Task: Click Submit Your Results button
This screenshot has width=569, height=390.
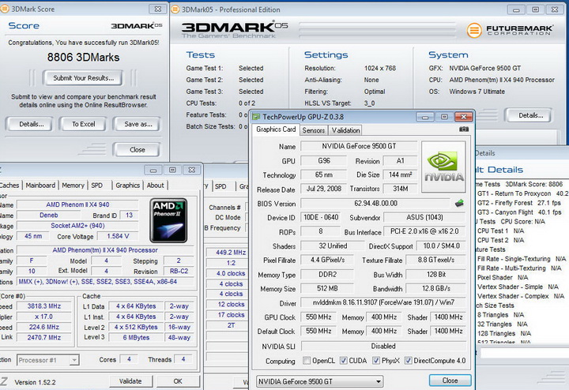Action: point(83,77)
